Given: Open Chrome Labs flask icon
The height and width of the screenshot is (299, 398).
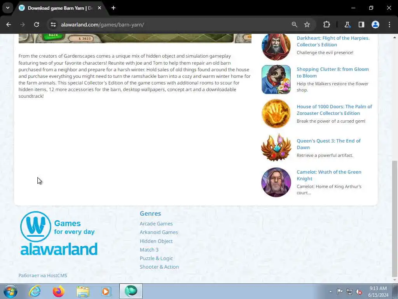Looking at the screenshot, I should (347, 25).
